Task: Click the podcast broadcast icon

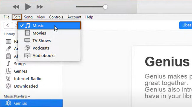Action: pos(27,48)
